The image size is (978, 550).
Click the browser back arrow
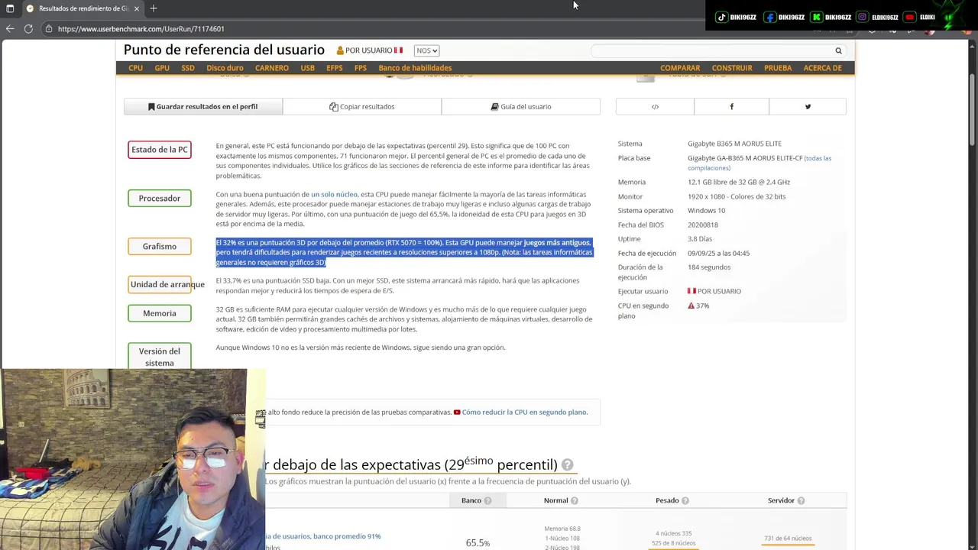pyautogui.click(x=10, y=29)
